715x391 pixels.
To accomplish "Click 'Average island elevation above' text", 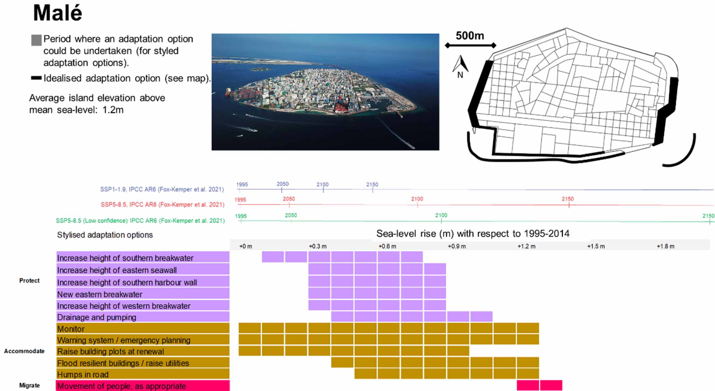I will pos(97,98).
